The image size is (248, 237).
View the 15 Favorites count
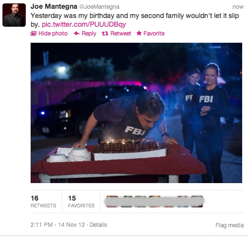(x=81, y=202)
